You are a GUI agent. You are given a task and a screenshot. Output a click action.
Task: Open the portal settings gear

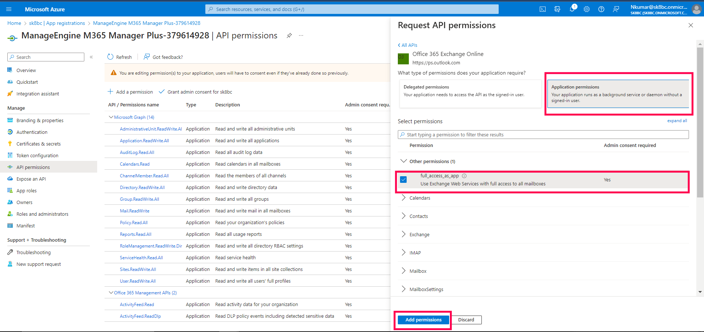pos(587,9)
